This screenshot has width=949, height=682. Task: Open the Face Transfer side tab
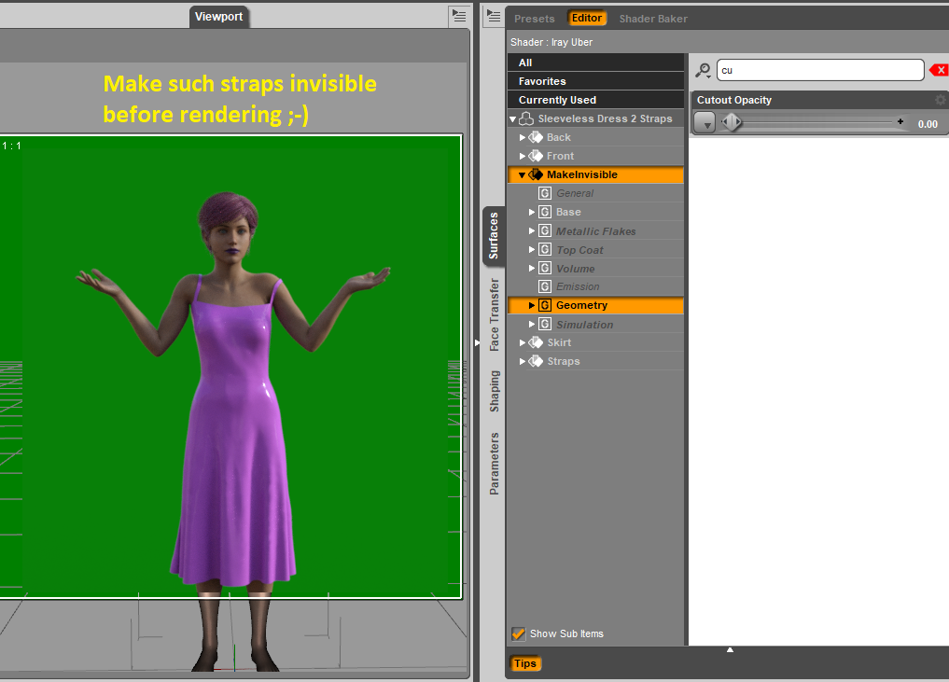click(x=494, y=314)
